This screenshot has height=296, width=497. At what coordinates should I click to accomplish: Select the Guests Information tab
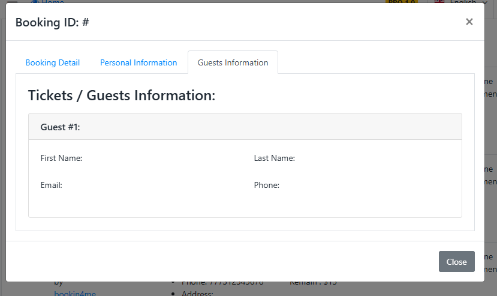(233, 62)
